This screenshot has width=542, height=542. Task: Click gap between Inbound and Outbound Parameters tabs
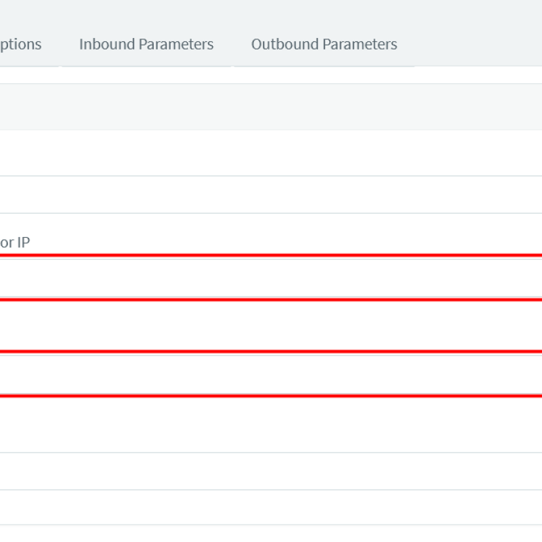[232, 44]
